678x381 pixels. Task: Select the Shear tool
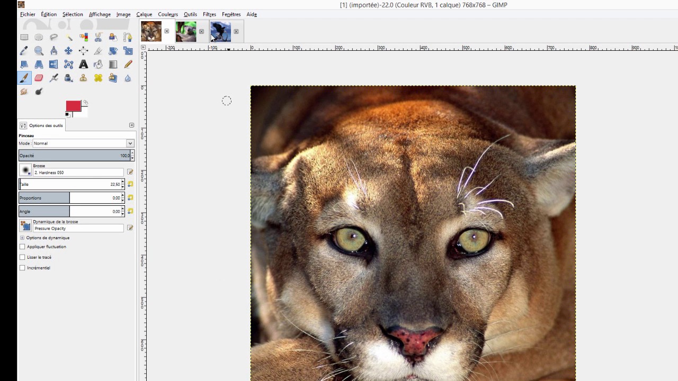point(24,65)
